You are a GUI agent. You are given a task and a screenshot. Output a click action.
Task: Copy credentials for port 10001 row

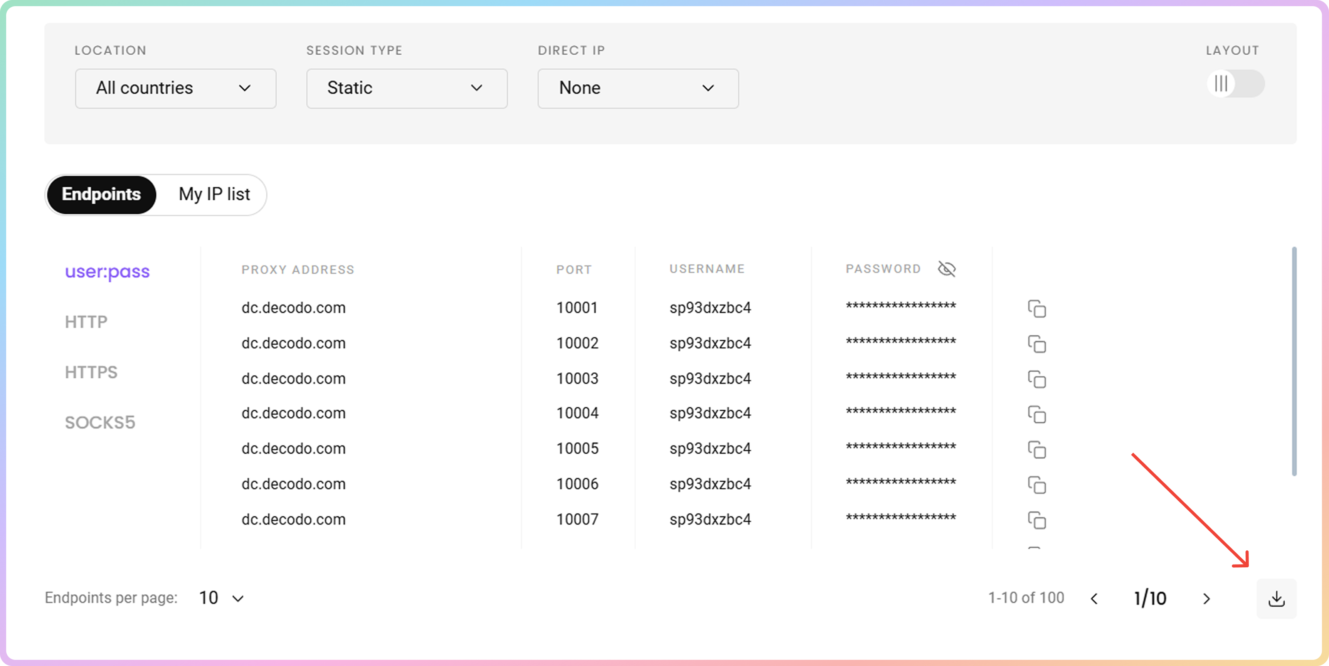[x=1036, y=308]
